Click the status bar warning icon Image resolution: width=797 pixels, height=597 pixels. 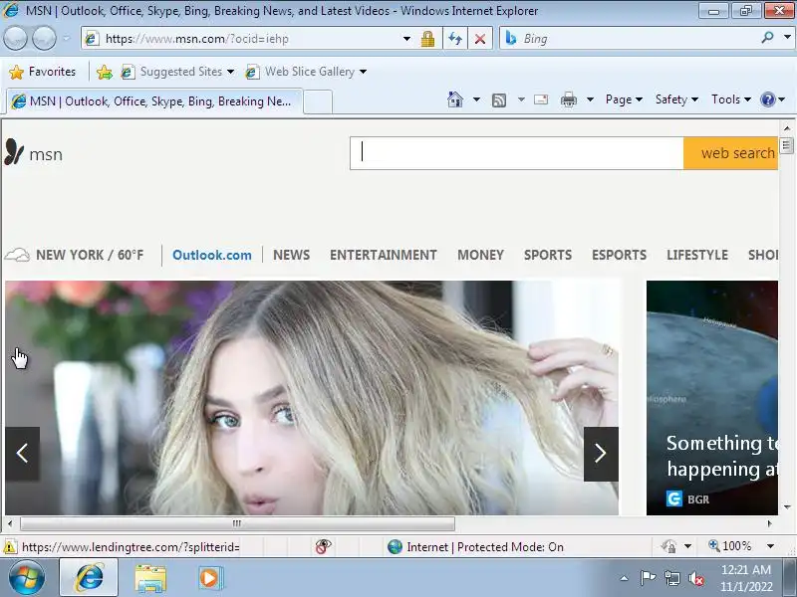pos(10,546)
